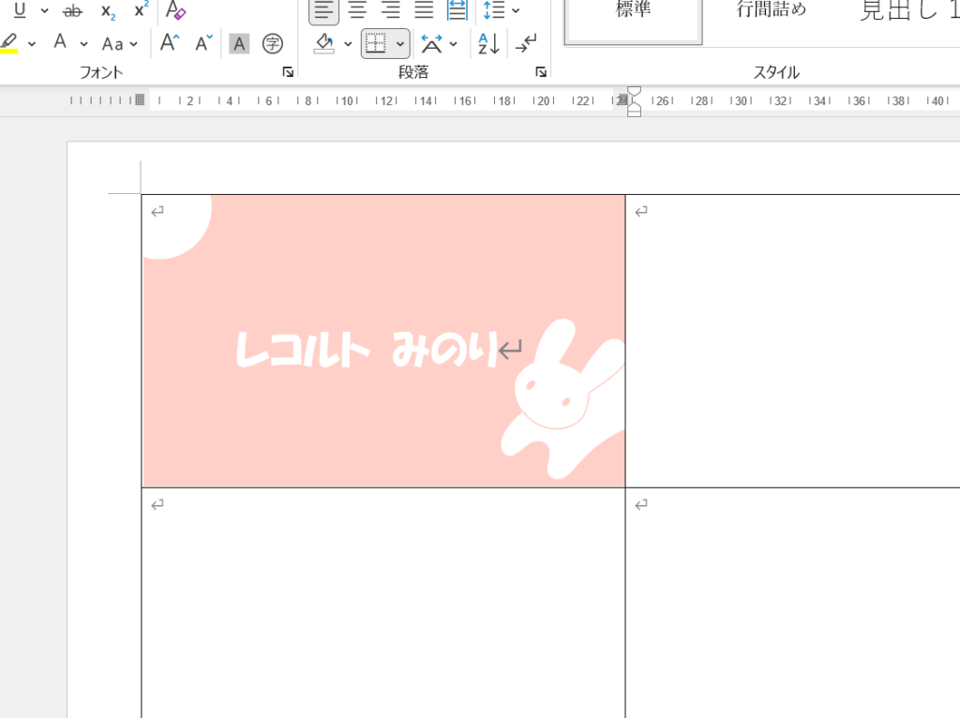Place cursor in bottom-left table cell
Screen dimensions: 960x718
(383, 603)
